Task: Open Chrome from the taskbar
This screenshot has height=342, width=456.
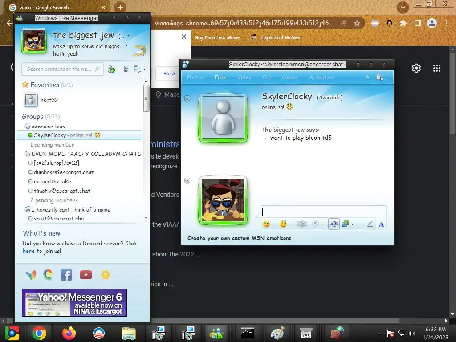Action: (39, 333)
